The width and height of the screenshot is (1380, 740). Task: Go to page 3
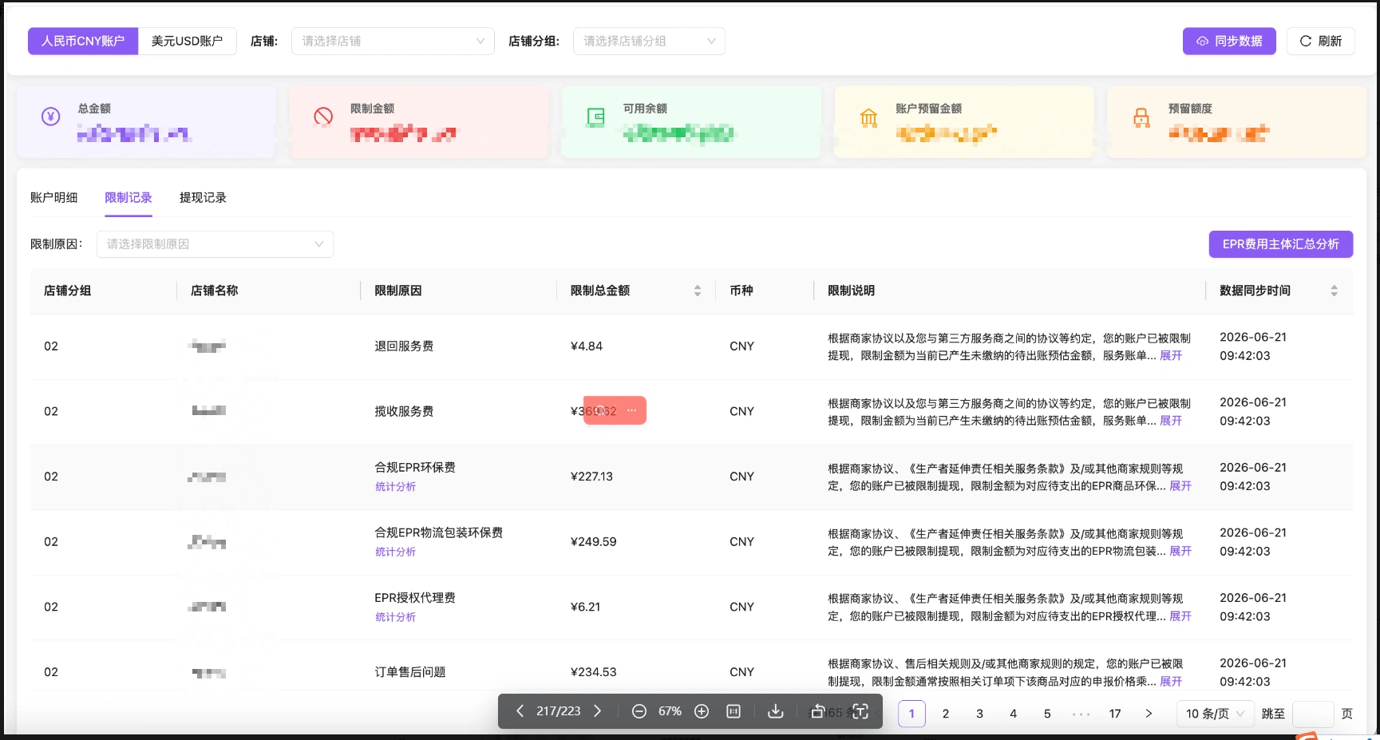tap(979, 714)
